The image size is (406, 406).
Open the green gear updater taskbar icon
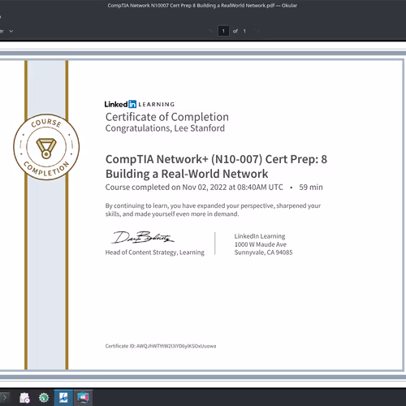pyautogui.click(x=44, y=398)
